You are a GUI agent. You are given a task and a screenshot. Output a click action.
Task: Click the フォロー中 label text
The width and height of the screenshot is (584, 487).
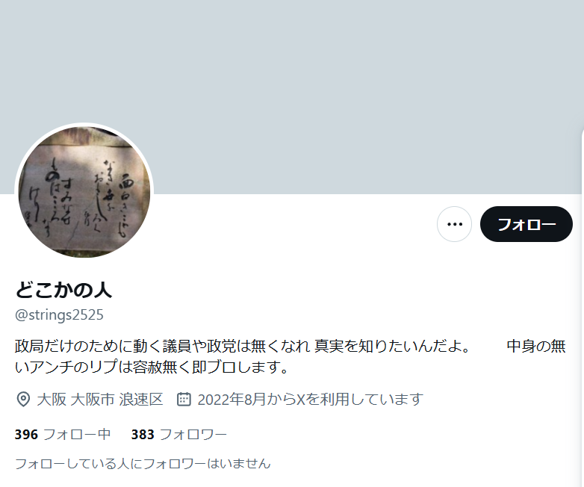(77, 435)
